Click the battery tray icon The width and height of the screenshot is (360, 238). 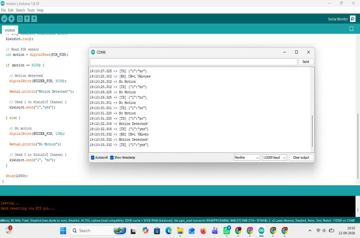point(331,230)
